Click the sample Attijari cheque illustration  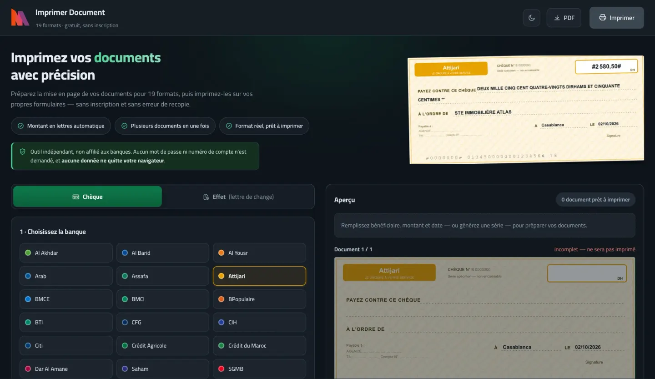(x=526, y=109)
